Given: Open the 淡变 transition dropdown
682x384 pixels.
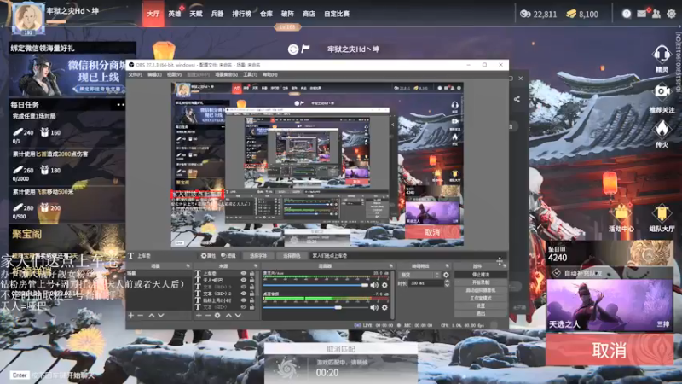Looking at the screenshot, I should pos(419,275).
